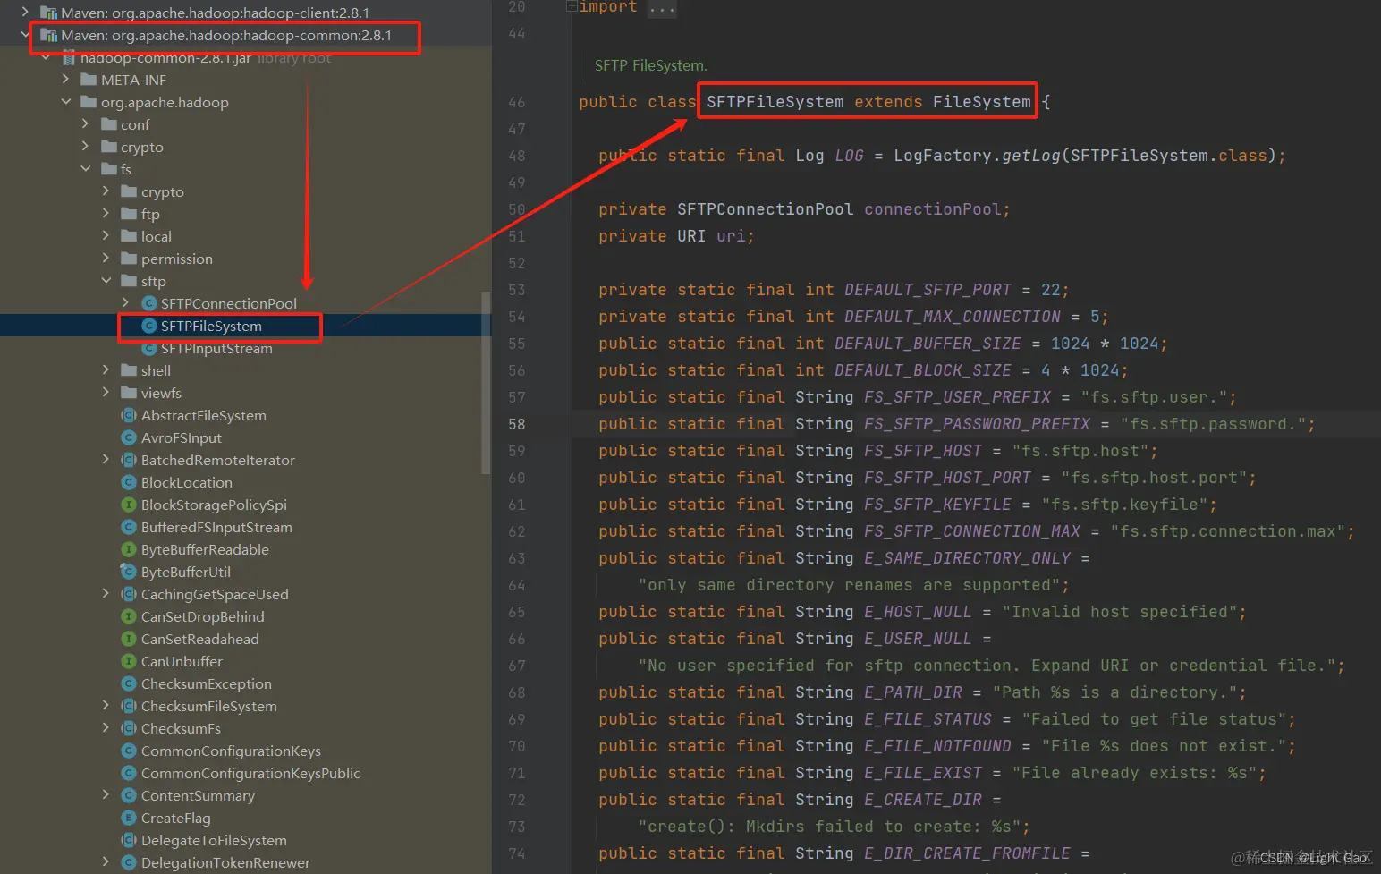Screen dimensions: 1381x874
Task: Click the ChecksumFs abstract class icon
Action: (129, 728)
